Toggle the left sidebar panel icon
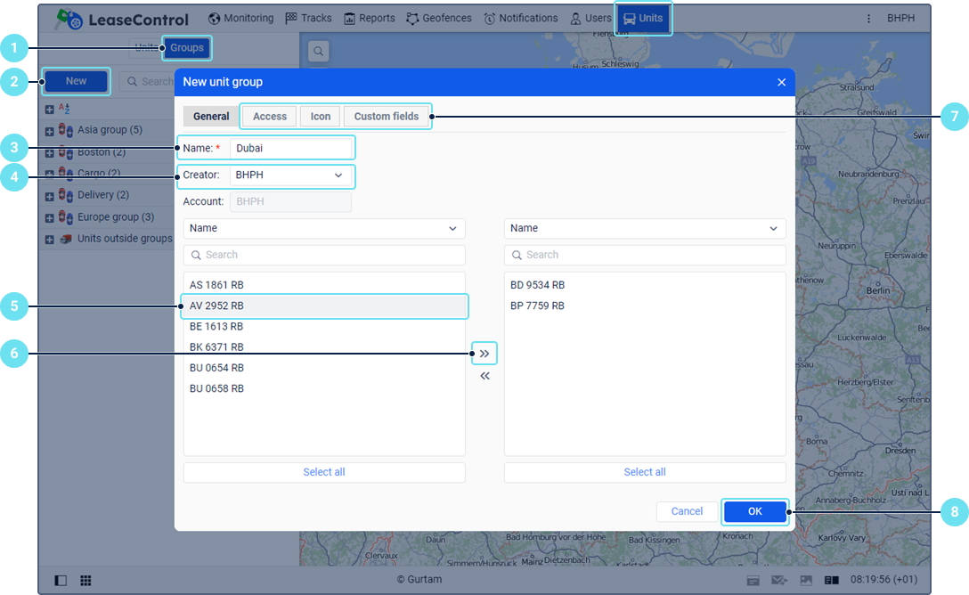The width and height of the screenshot is (969, 595). click(x=61, y=580)
